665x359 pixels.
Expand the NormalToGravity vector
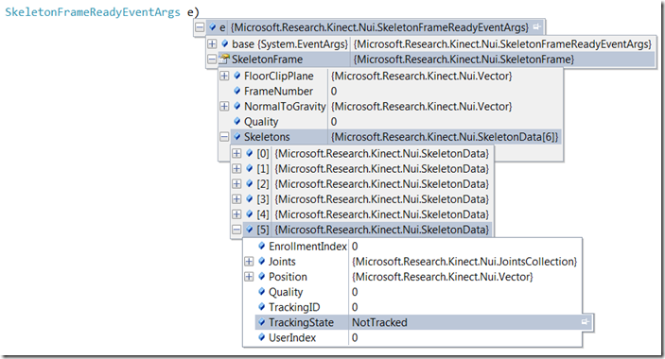(224, 106)
